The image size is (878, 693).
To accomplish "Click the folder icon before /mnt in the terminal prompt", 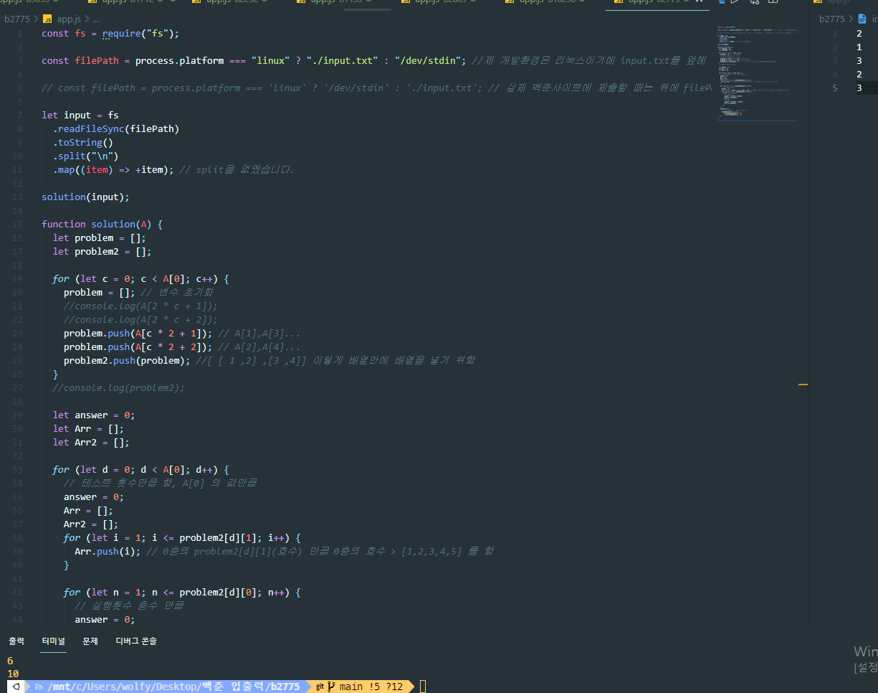I will [x=39, y=687].
